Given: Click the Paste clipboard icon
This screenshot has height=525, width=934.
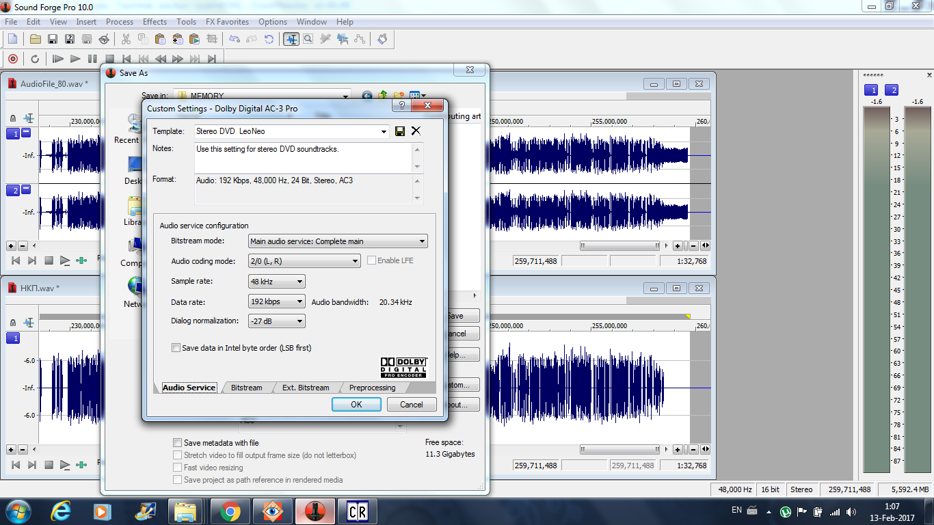Looking at the screenshot, I should 160,39.
